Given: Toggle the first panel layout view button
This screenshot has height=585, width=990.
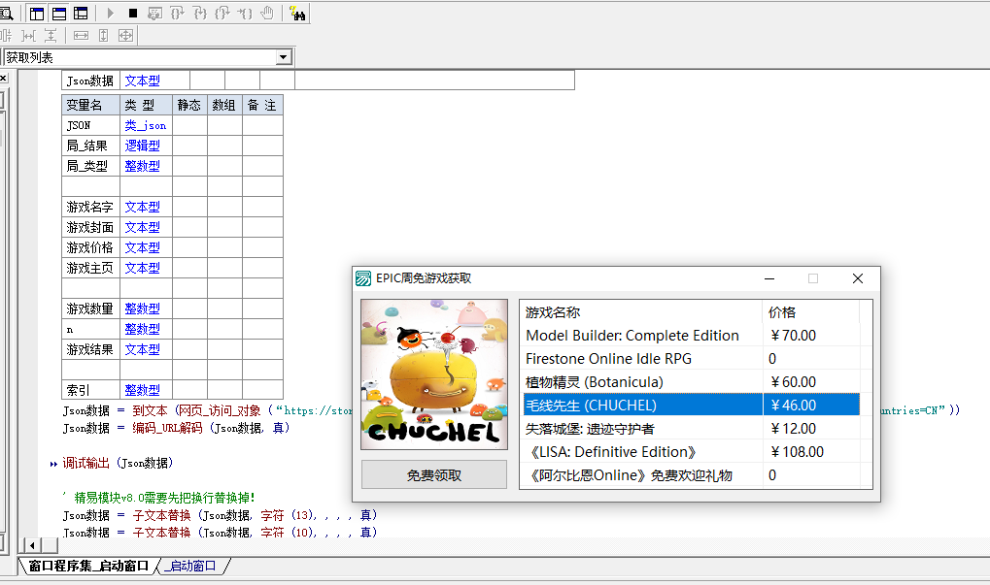Looking at the screenshot, I should pos(37,13).
